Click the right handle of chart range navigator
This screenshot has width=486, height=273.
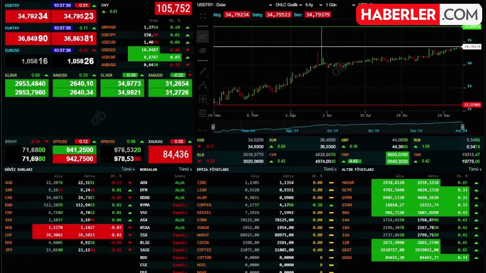point(462,127)
